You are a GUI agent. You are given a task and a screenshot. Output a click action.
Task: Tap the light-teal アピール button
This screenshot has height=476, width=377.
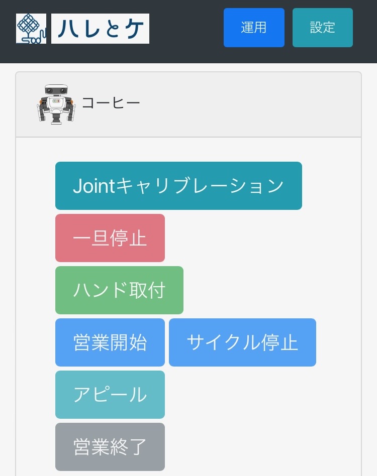[110, 395]
